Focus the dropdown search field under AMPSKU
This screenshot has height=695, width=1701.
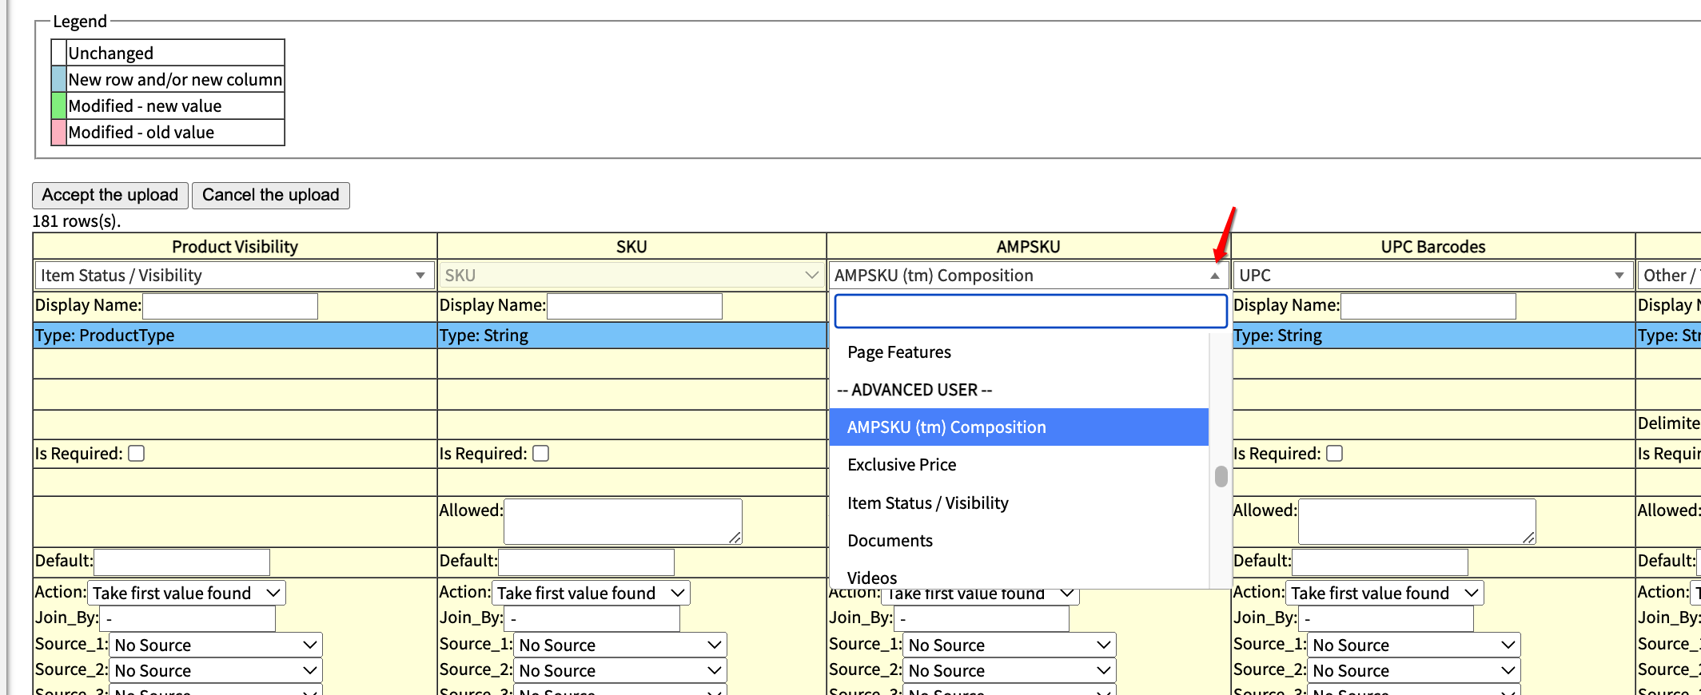click(x=1030, y=311)
